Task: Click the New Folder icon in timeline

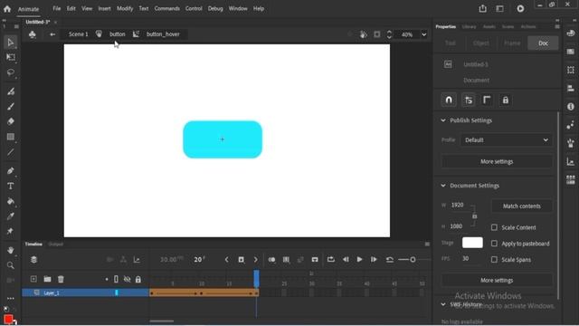Action: (x=47, y=279)
